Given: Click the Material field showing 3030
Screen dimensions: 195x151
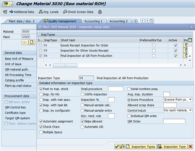Looking at the screenshot, I should [29, 31].
